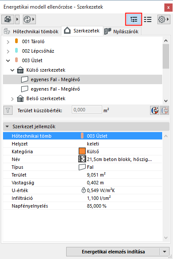Screen dimensions: 173x259
Task: Collapse Külső szerkezetek group
Action: click(x=12, y=70)
